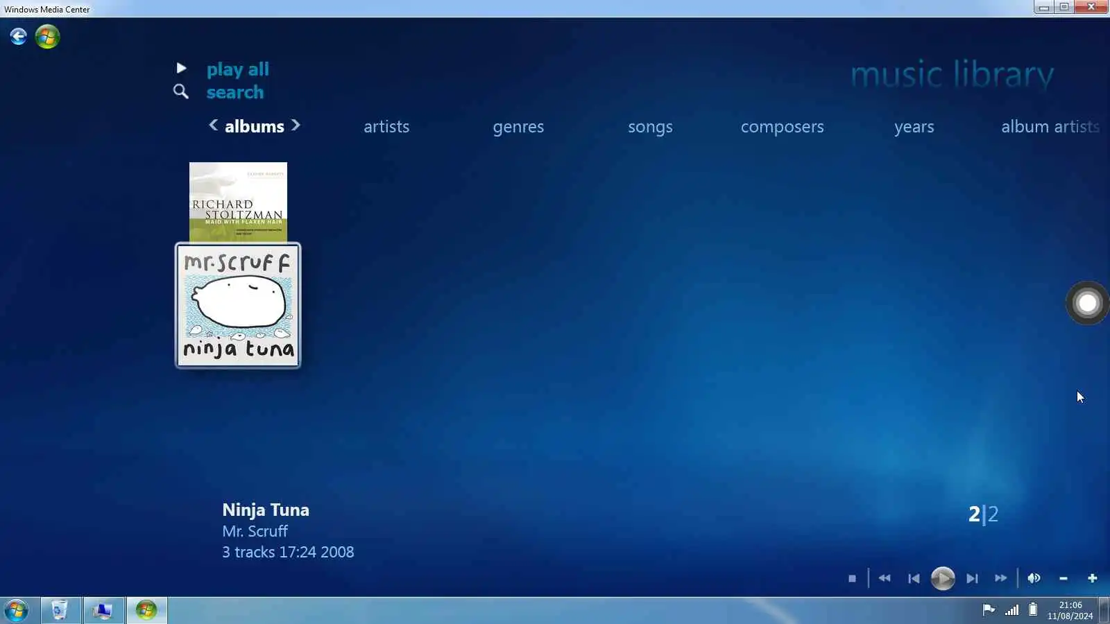Screen dimensions: 1110x624
Task: Click the right chevron beside albums
Action: tap(296, 125)
